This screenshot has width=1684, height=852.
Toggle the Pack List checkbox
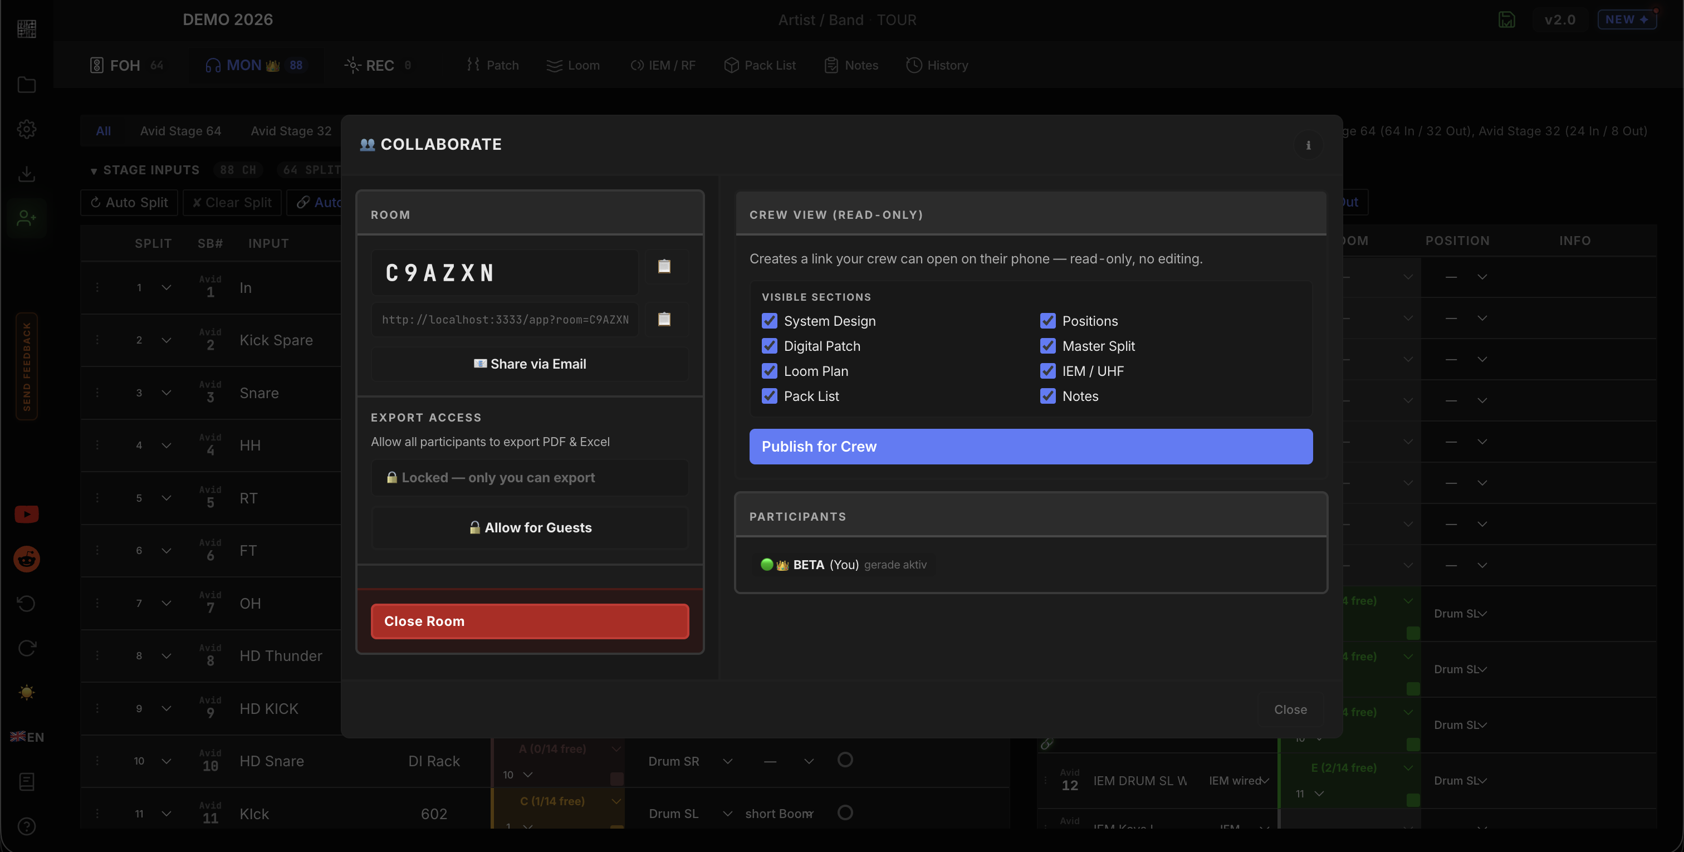point(770,396)
